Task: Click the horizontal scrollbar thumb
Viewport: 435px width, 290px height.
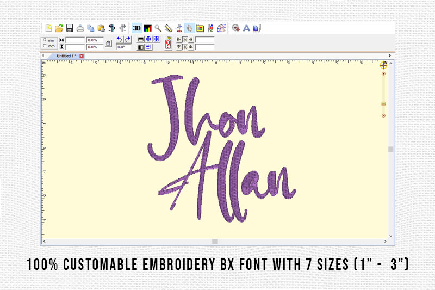Action: click(x=215, y=242)
